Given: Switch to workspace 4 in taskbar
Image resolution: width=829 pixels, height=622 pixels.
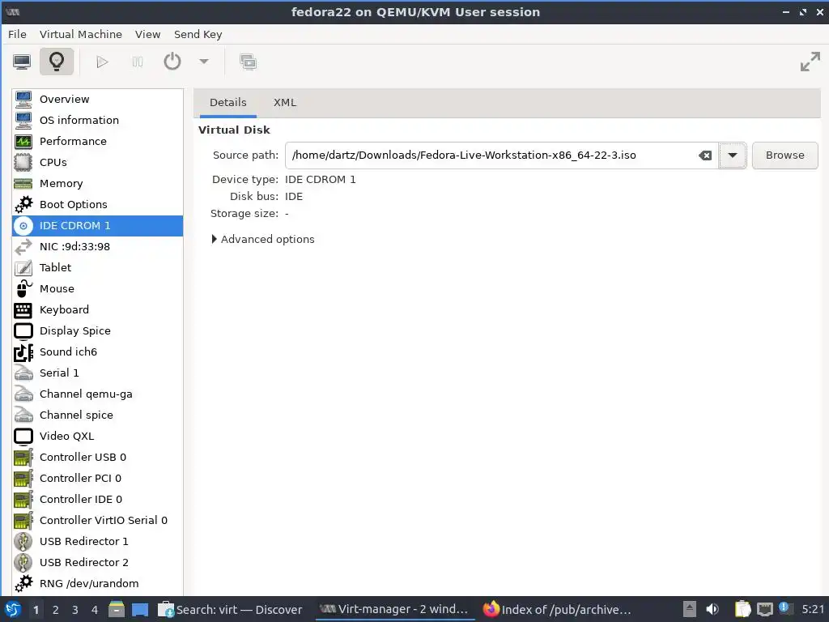Looking at the screenshot, I should [95, 610].
